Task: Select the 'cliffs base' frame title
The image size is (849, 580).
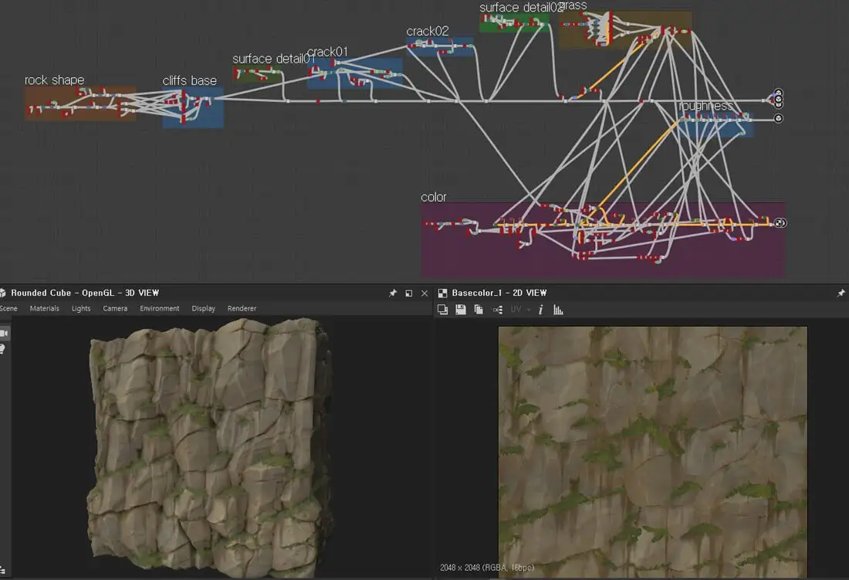Action: point(189,80)
